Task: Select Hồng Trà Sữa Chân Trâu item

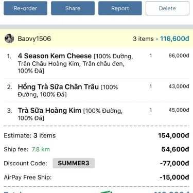Action: (58, 87)
